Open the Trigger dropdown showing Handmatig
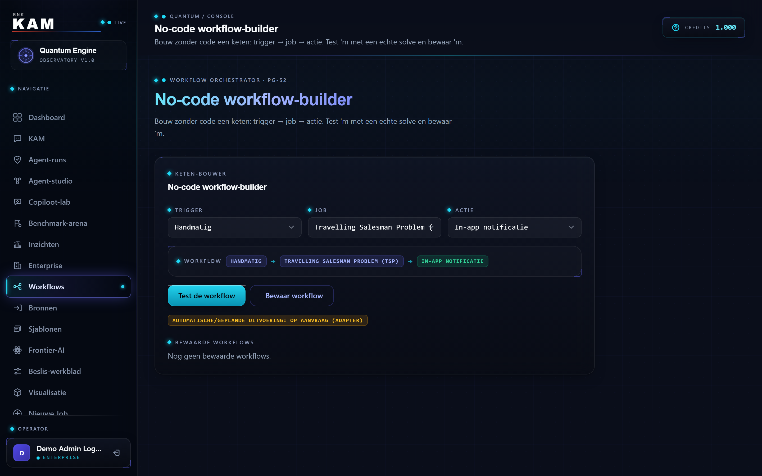762x476 pixels. [234, 227]
